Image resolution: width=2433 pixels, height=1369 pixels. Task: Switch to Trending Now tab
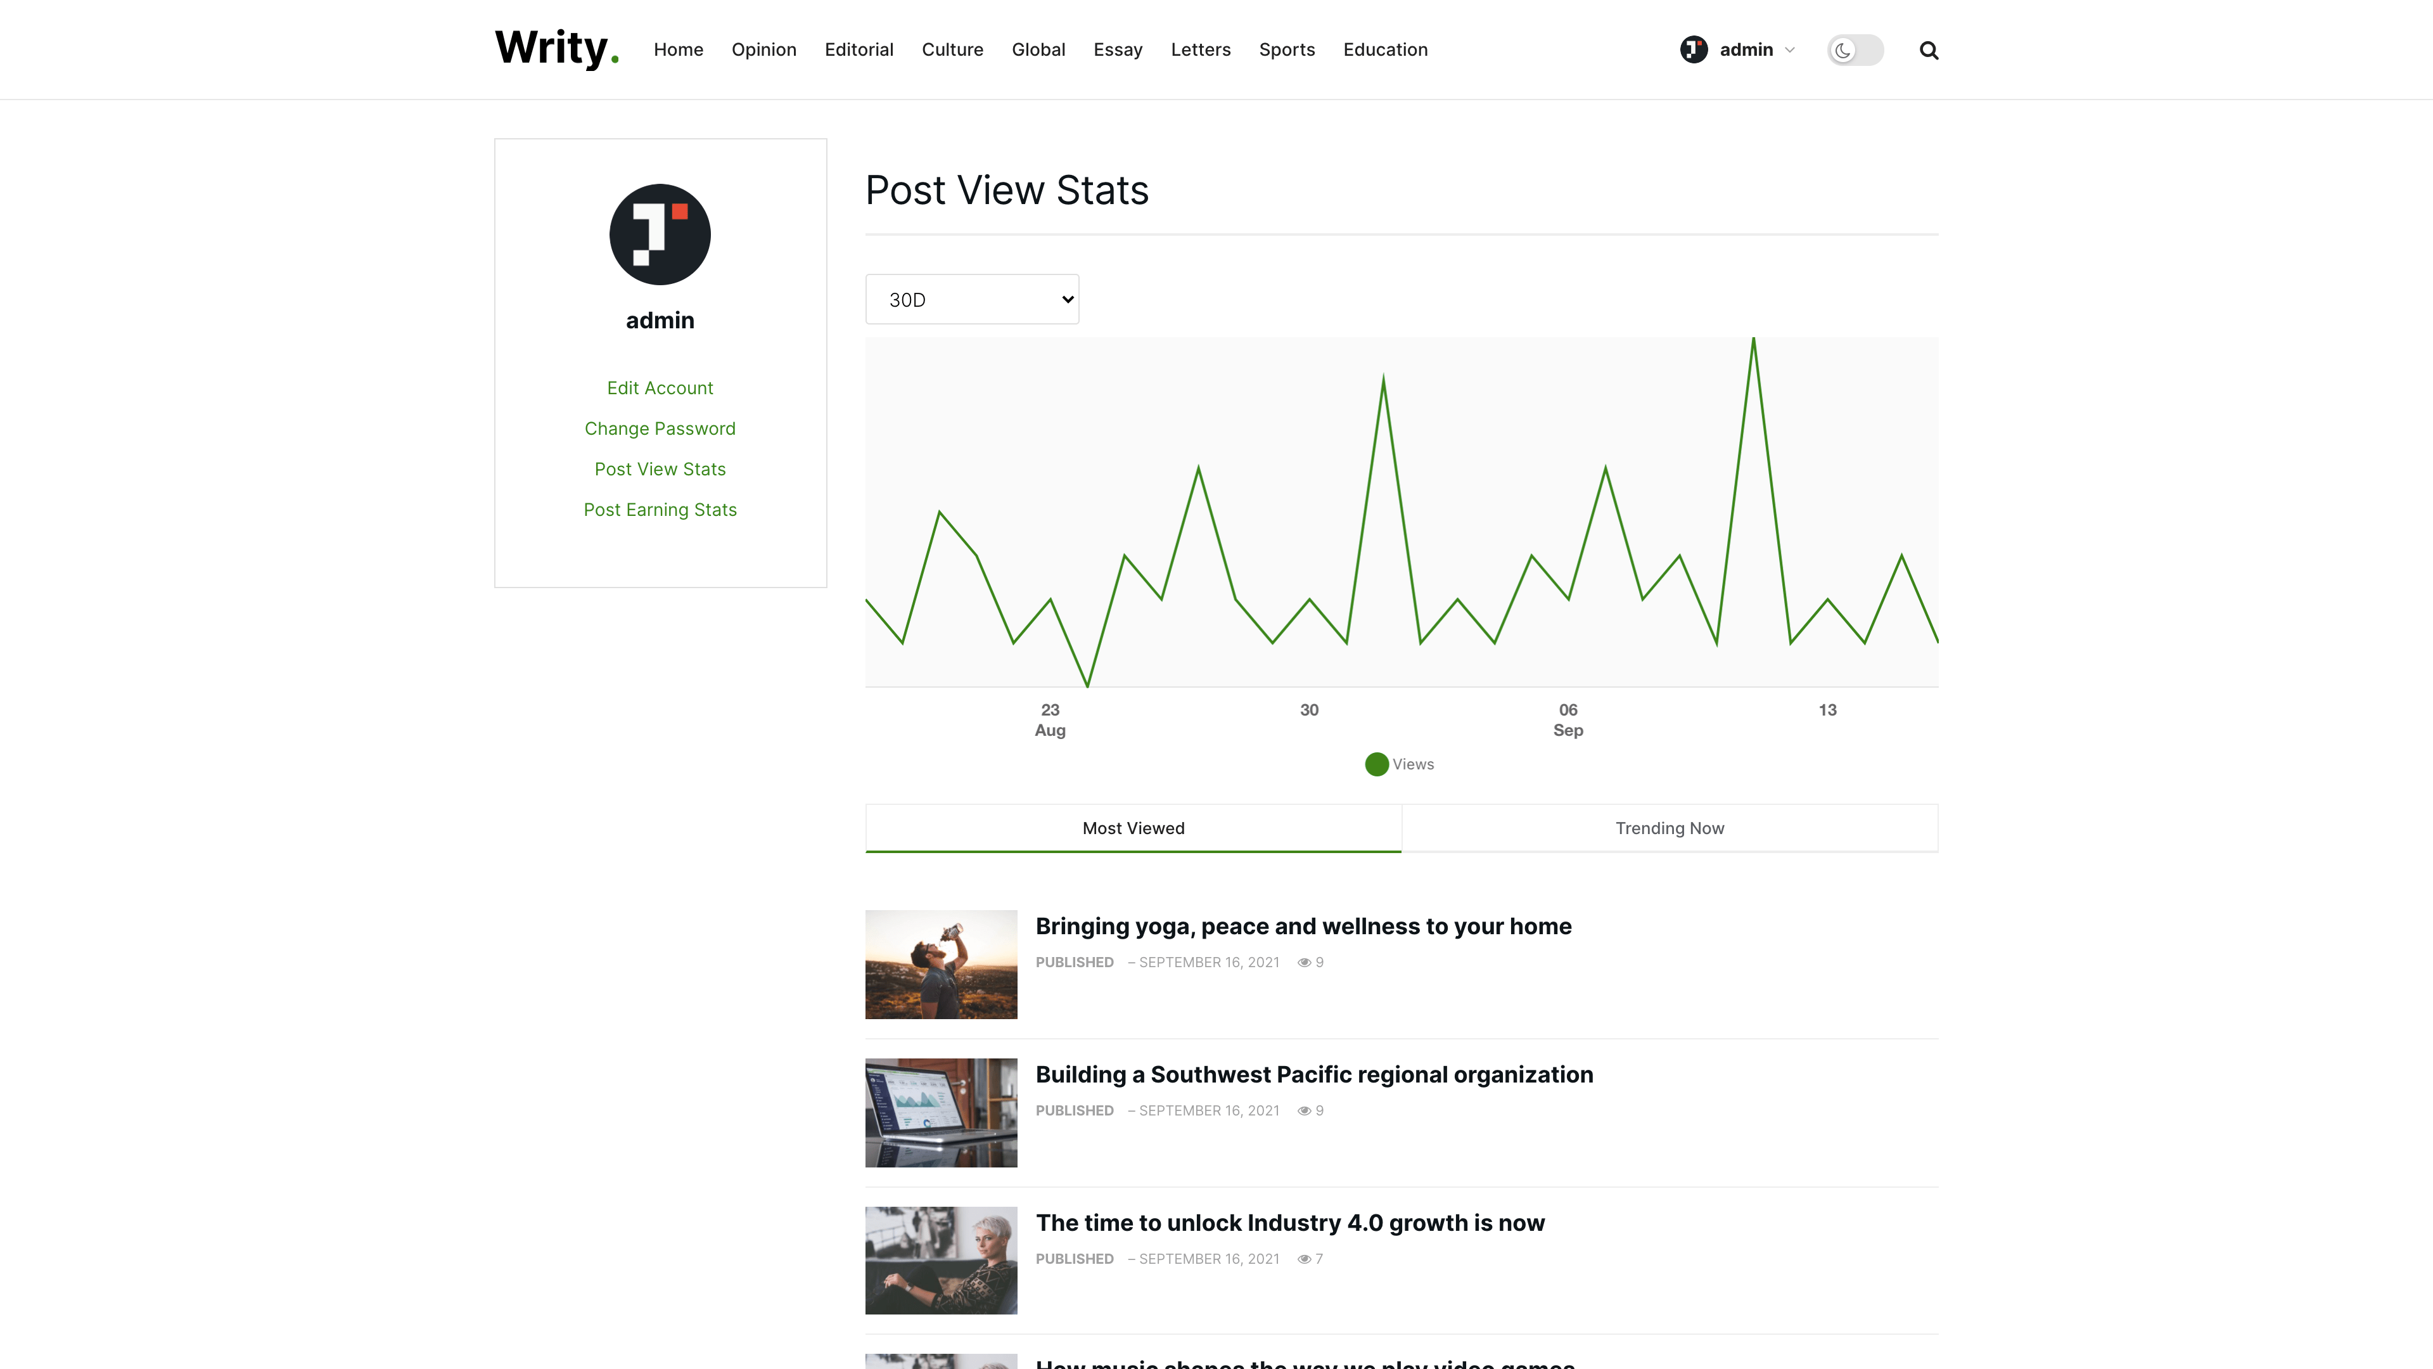[x=1669, y=828]
